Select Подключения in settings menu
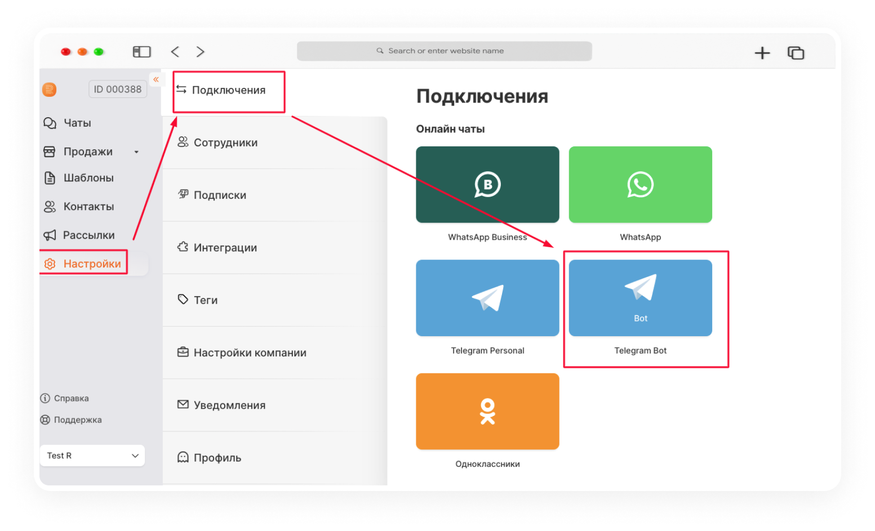 (x=228, y=90)
